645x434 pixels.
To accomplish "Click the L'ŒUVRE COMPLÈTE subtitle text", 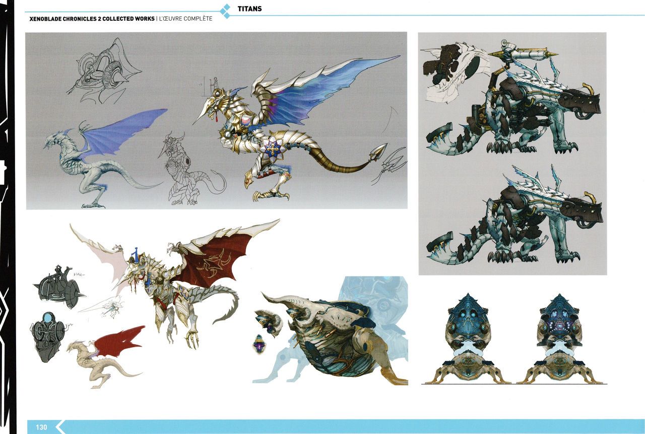I will pyautogui.click(x=186, y=19).
